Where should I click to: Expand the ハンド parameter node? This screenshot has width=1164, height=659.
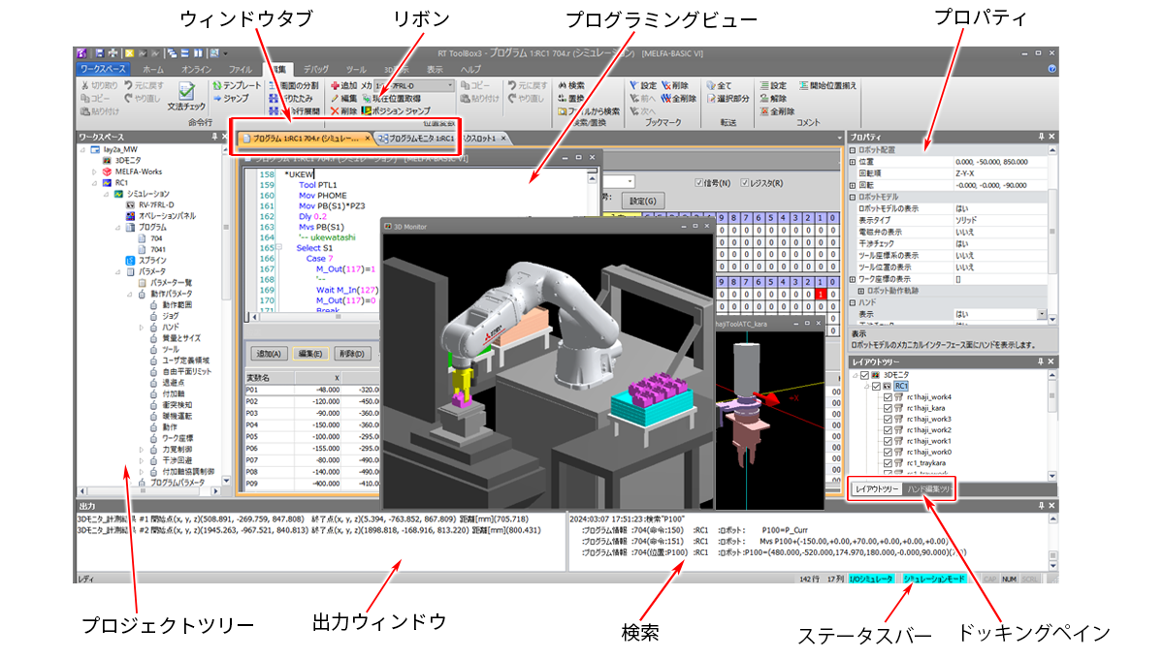(x=142, y=328)
